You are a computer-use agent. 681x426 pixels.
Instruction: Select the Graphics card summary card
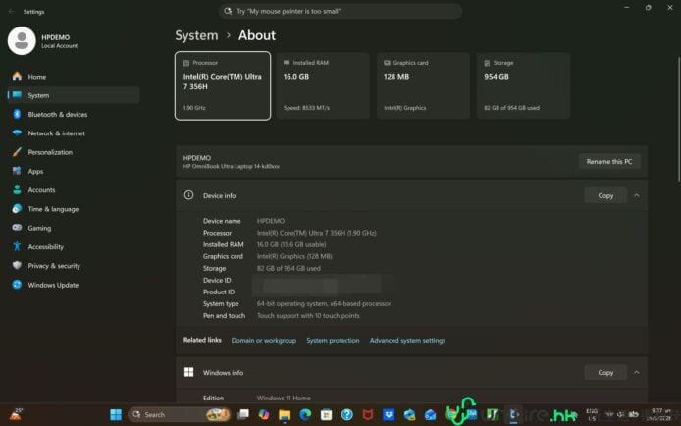click(423, 85)
